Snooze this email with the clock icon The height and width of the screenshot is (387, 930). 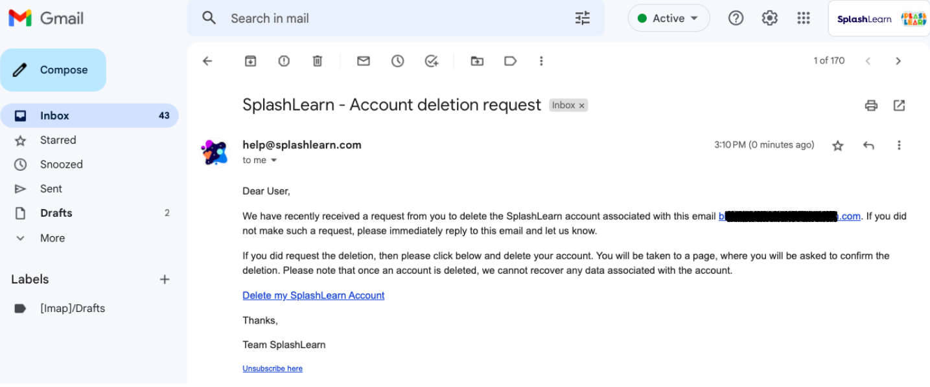pos(397,61)
